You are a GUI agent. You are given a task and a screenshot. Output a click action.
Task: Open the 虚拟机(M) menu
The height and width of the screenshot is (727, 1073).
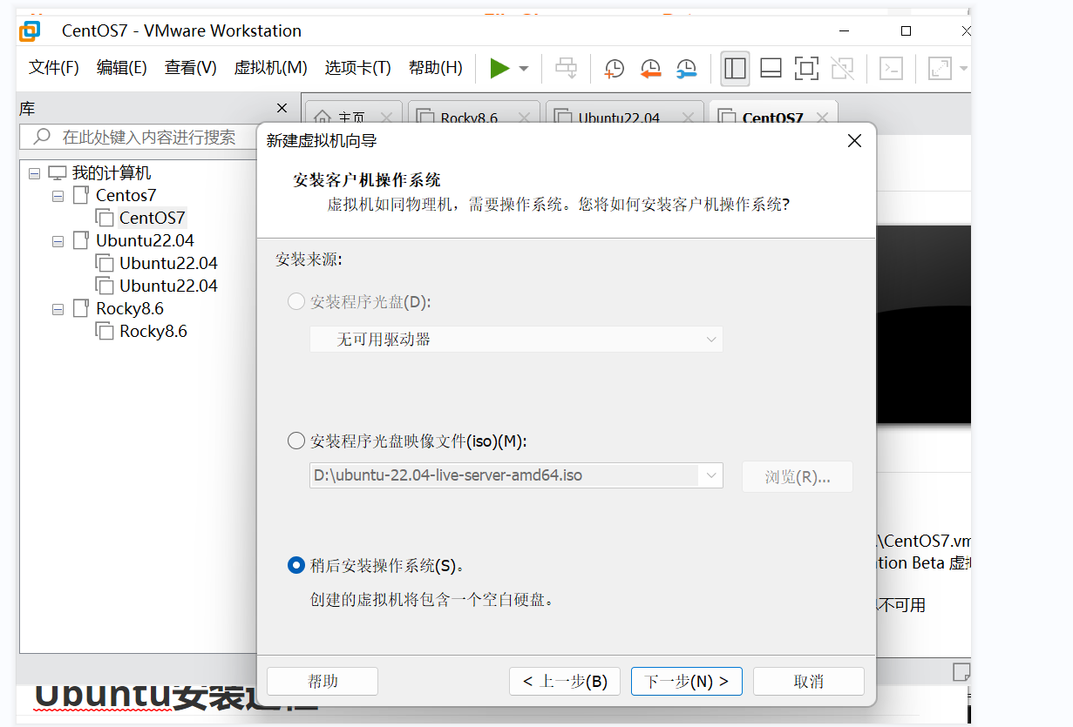(271, 68)
